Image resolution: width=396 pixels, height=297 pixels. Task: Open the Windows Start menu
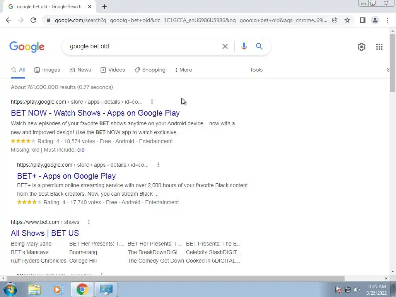pyautogui.click(x=10, y=289)
